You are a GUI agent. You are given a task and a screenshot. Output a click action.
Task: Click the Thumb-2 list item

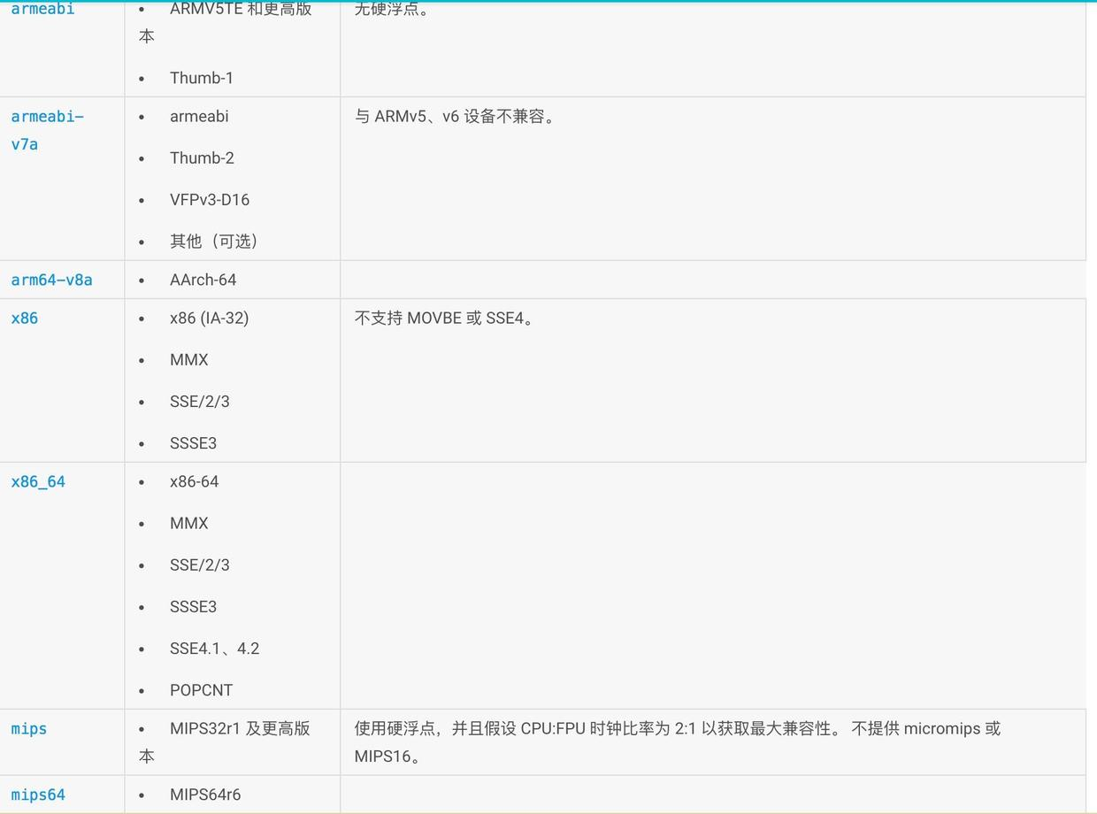tap(202, 157)
